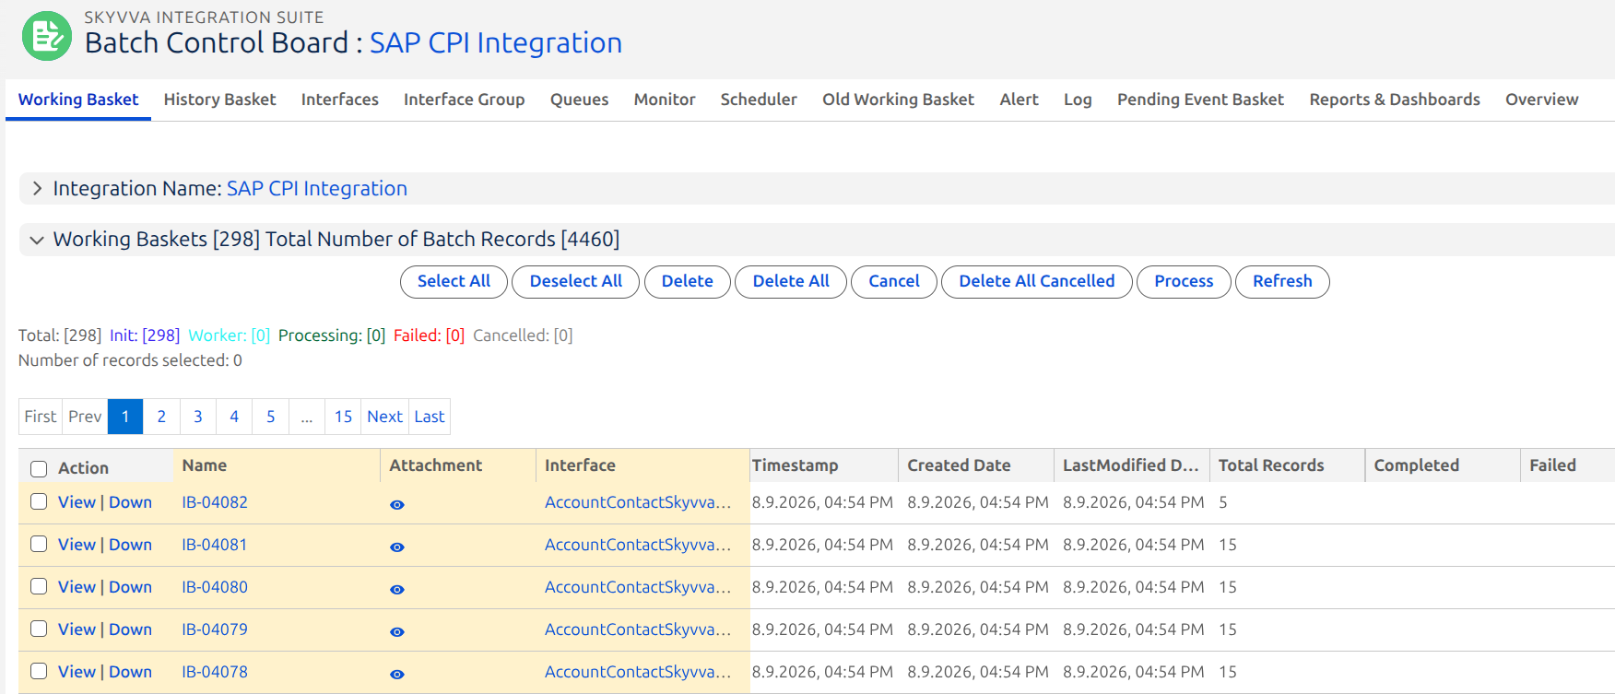Image resolution: width=1615 pixels, height=694 pixels.
Task: Switch to Old Working Basket tab
Action: point(898,100)
